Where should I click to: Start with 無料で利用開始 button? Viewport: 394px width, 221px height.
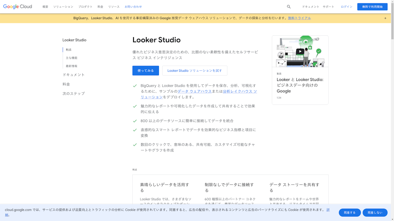[x=372, y=7]
